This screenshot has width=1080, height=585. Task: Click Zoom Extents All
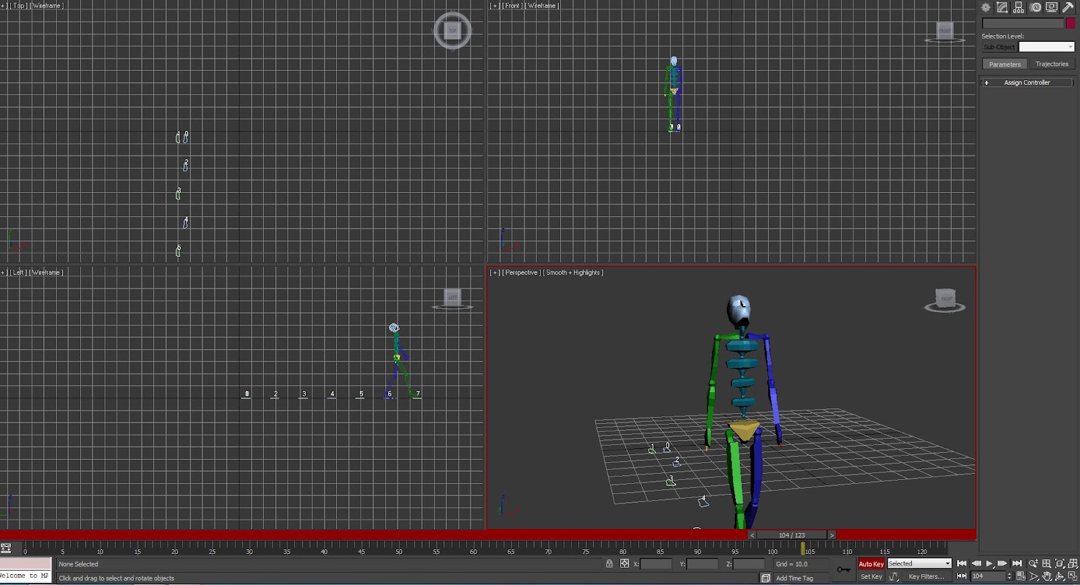[1073, 563]
